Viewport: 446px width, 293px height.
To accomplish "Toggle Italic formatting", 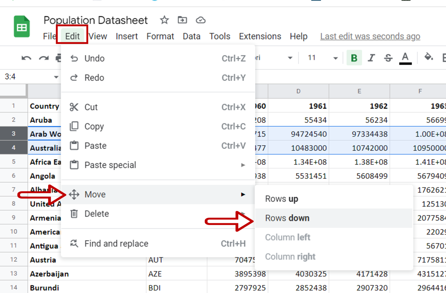I will pyautogui.click(x=371, y=58).
